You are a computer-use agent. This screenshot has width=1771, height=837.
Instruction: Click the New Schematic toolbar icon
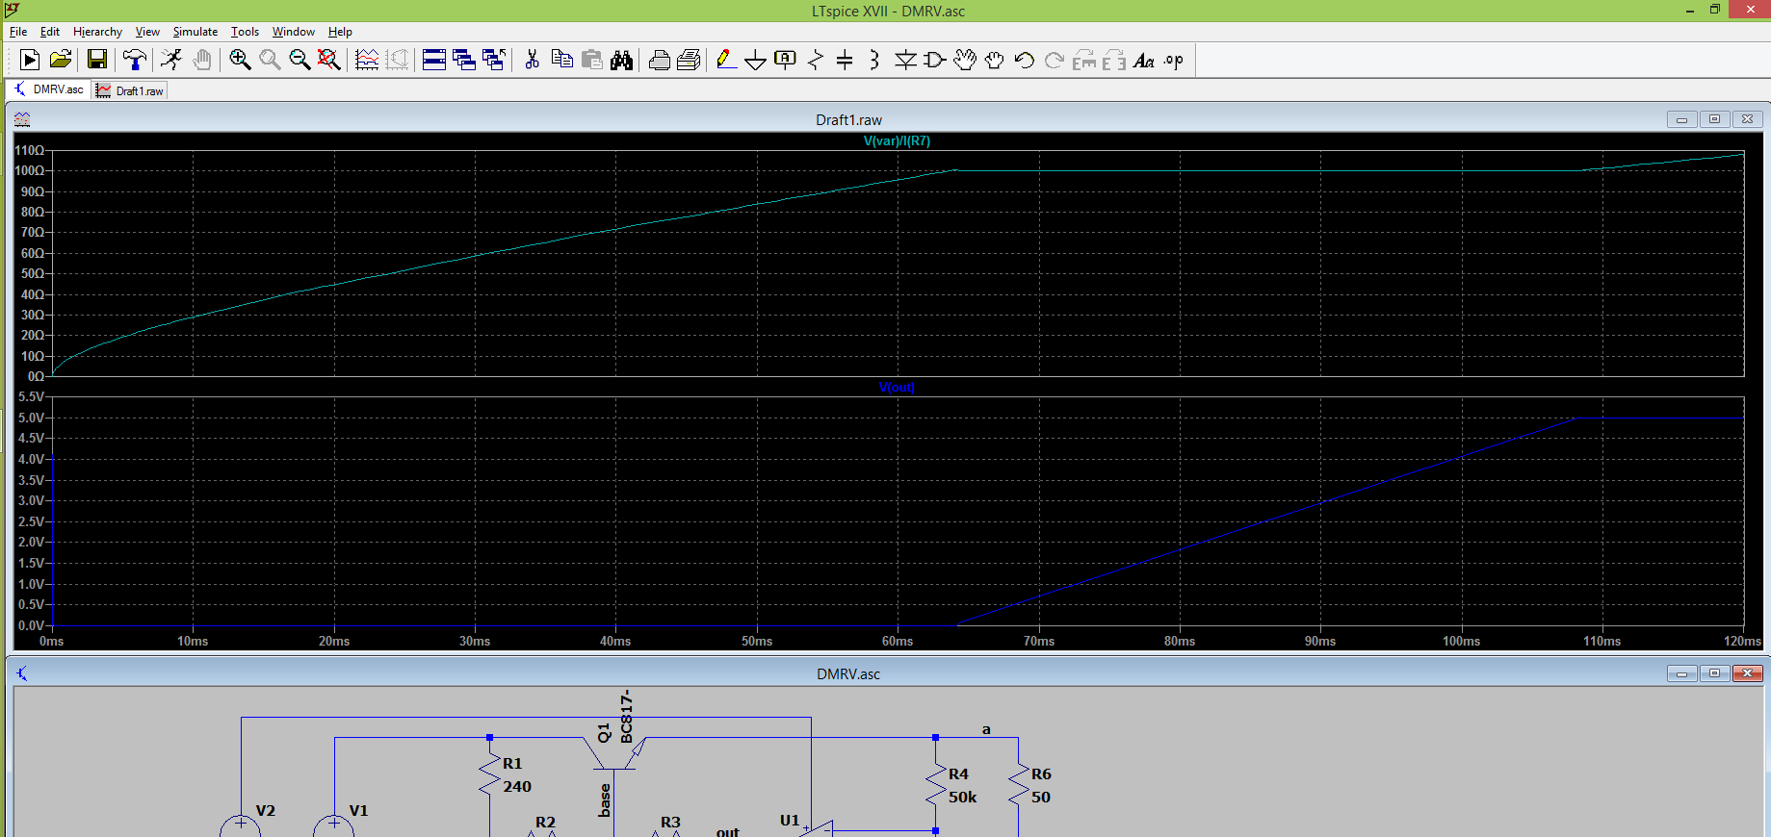coord(30,60)
